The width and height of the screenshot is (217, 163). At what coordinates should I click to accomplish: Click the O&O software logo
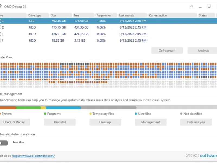click(201, 155)
